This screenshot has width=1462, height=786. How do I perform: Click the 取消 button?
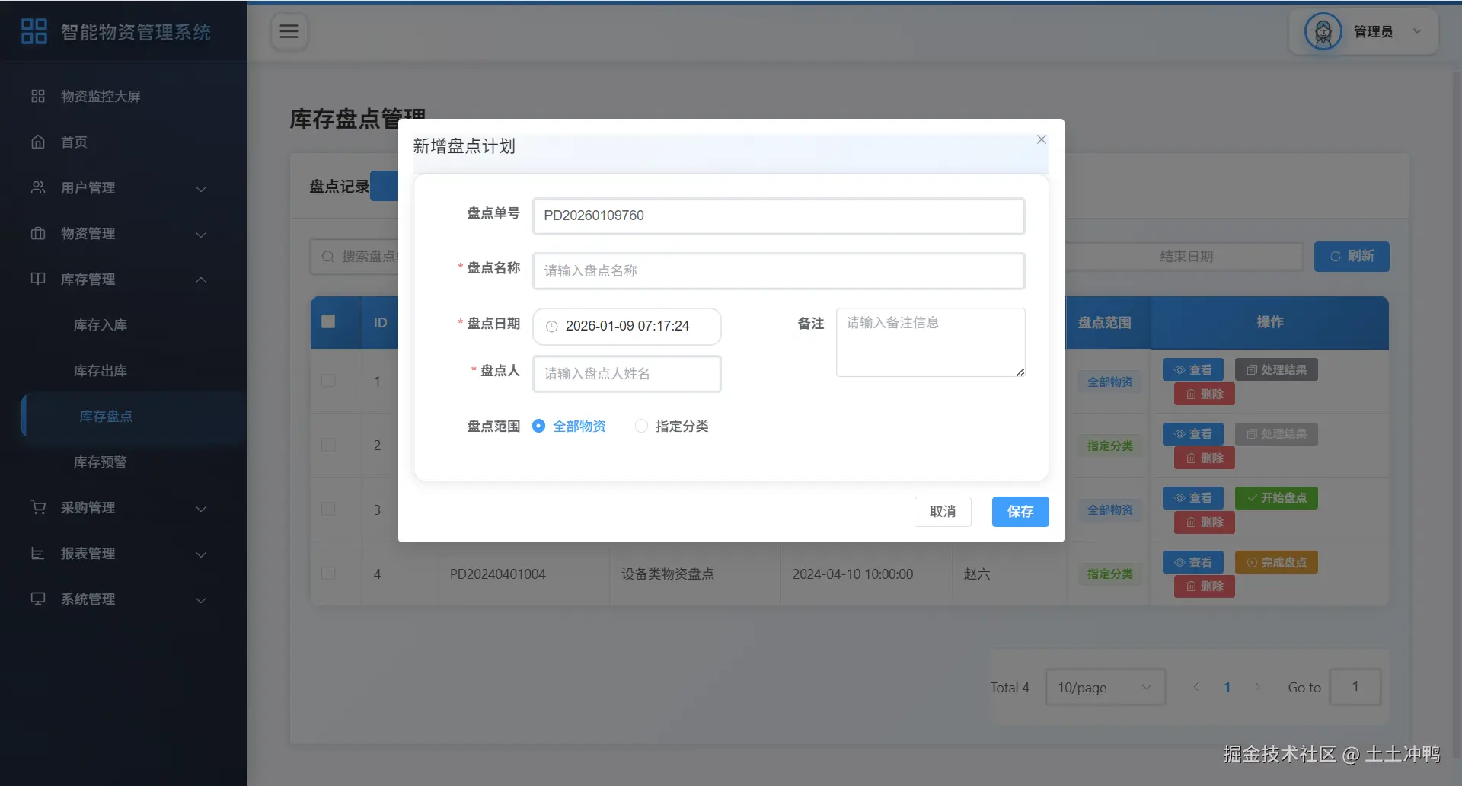click(x=943, y=512)
